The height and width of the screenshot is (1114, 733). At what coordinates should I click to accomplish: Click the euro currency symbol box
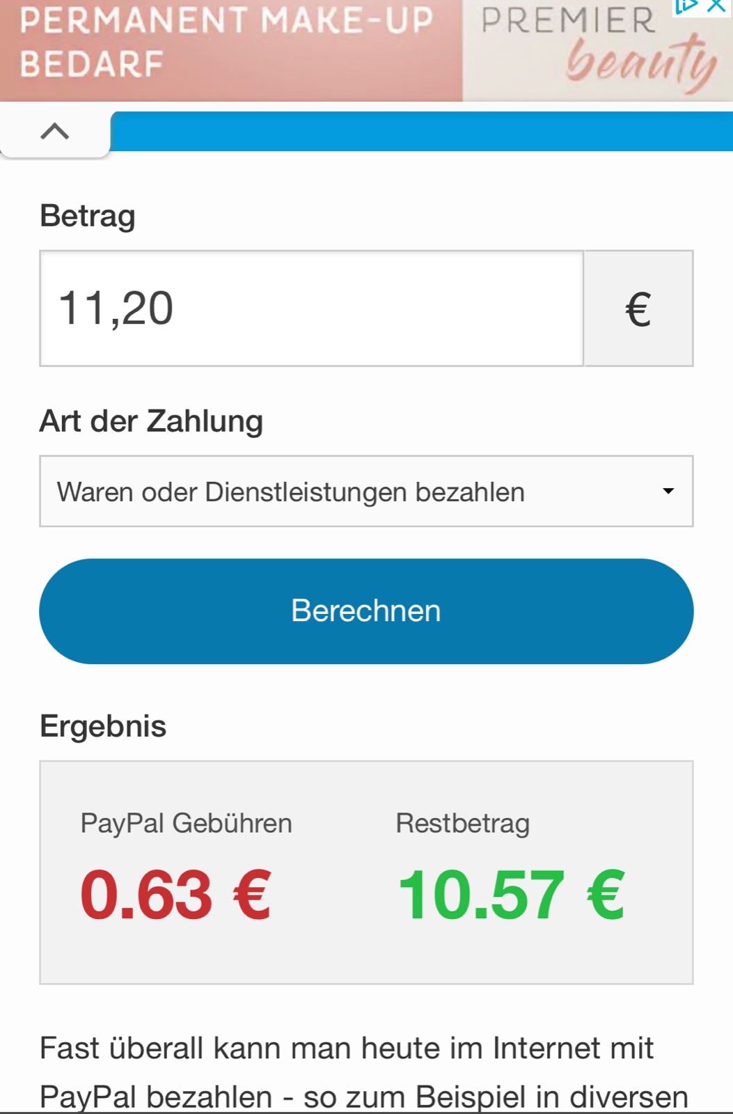(x=638, y=308)
